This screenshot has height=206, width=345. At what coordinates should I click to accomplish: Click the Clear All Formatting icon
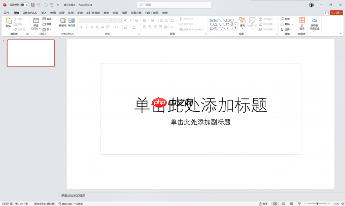[x=136, y=21]
